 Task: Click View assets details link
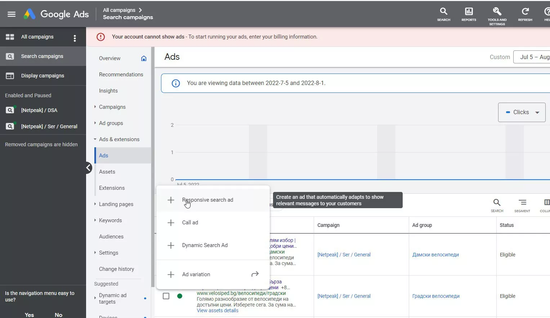[x=218, y=310]
